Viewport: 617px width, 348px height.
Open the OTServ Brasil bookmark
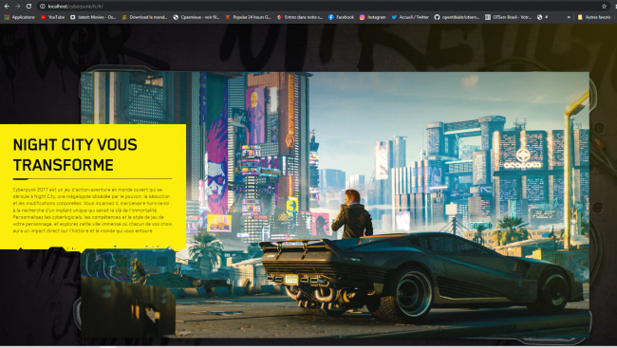click(509, 17)
